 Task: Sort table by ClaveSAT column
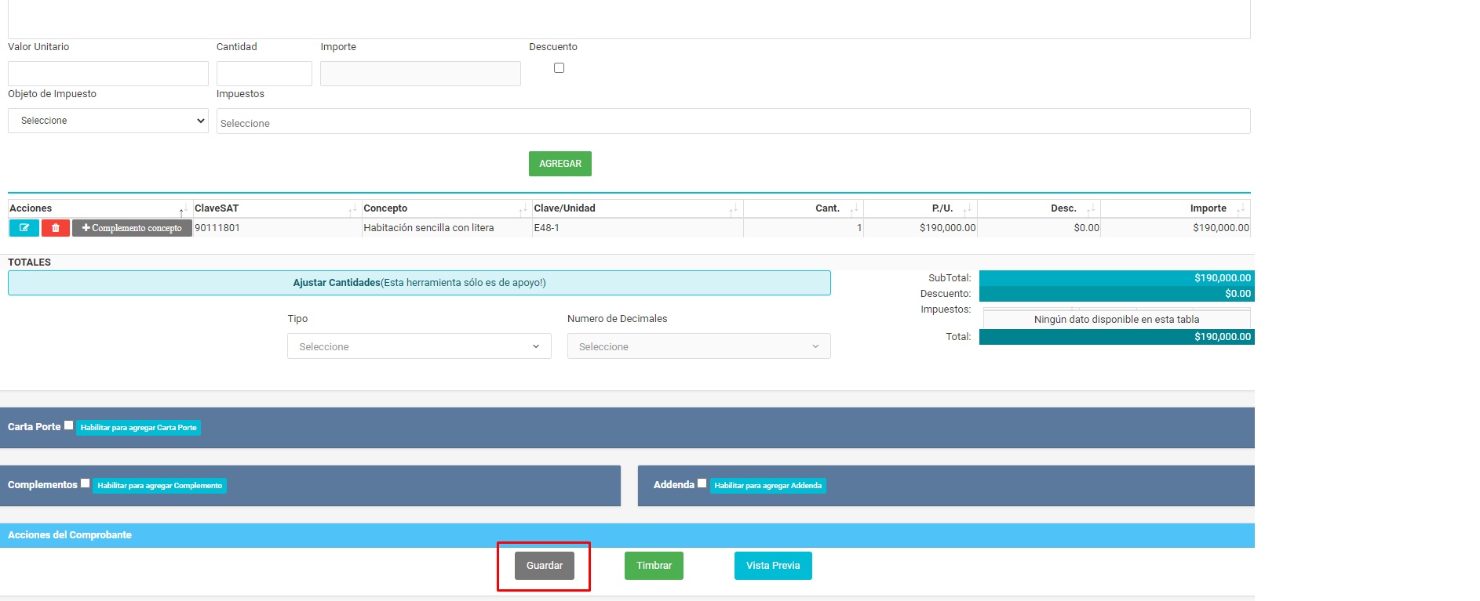point(276,208)
